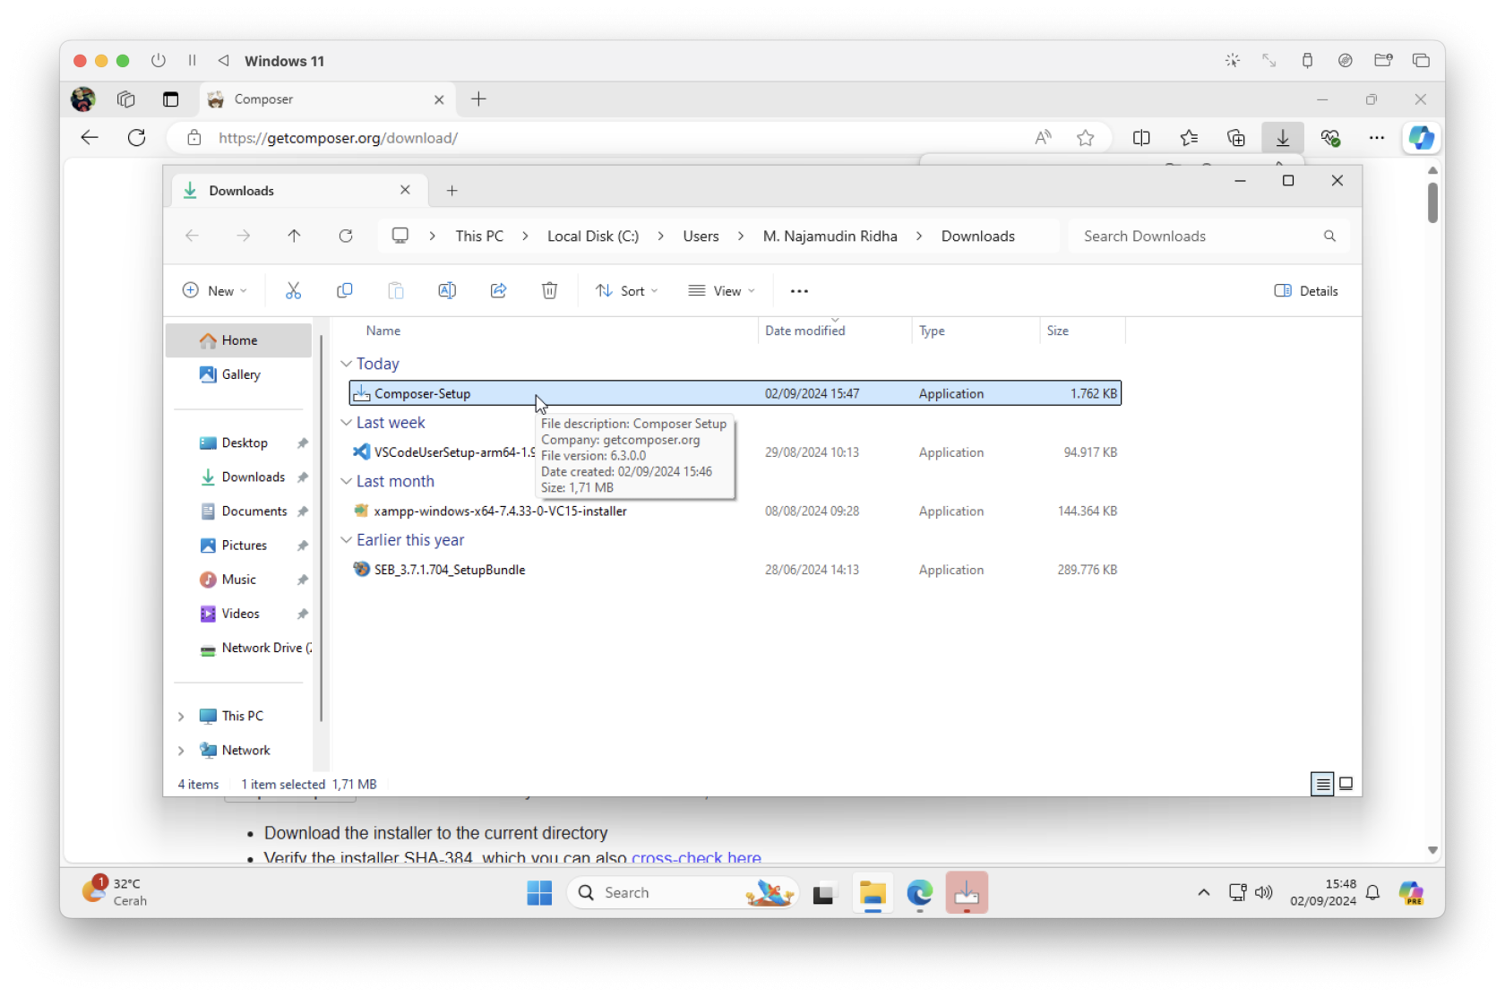The image size is (1505, 997).
Task: Open Edge Settings and more ellipsis
Action: 1377,138
